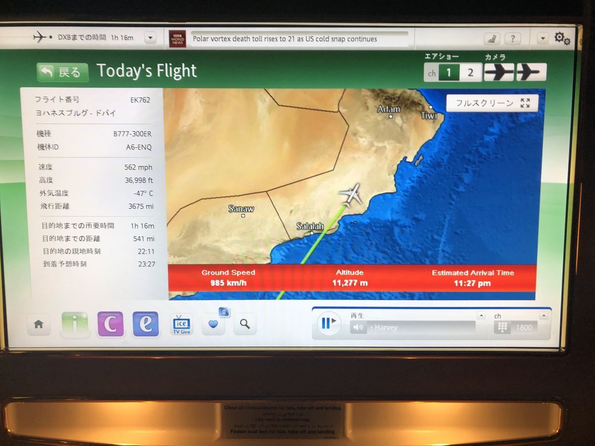This screenshot has height=446, width=595.
Task: Open the channel keypad showing 1800
Action: click(x=516, y=327)
